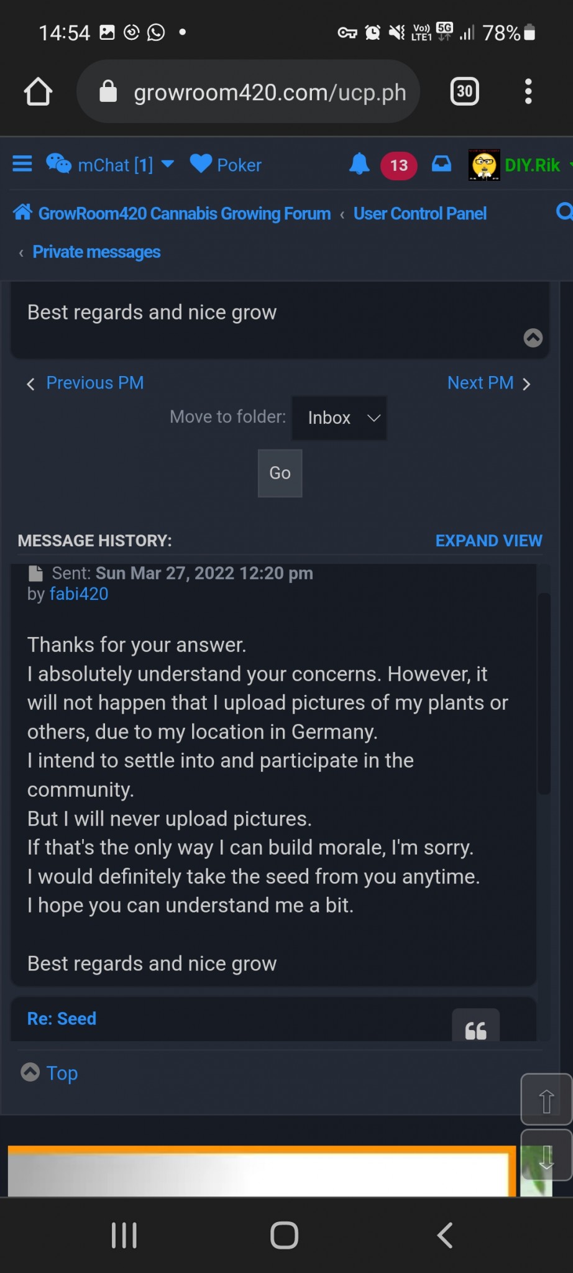Open the forum hamburger menu
Image resolution: width=573 pixels, height=1273 pixels.
(22, 164)
